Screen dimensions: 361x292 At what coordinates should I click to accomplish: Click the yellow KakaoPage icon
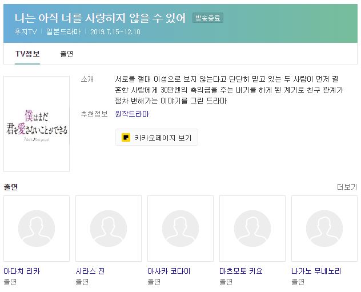[126, 138]
